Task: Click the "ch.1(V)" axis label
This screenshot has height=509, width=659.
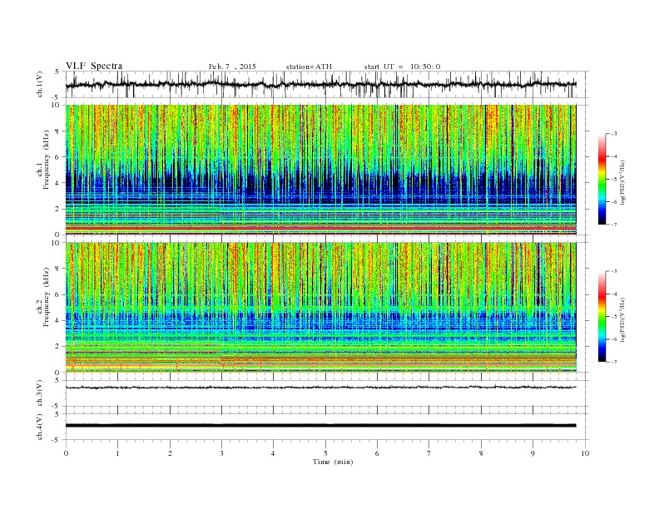Action: (x=40, y=85)
